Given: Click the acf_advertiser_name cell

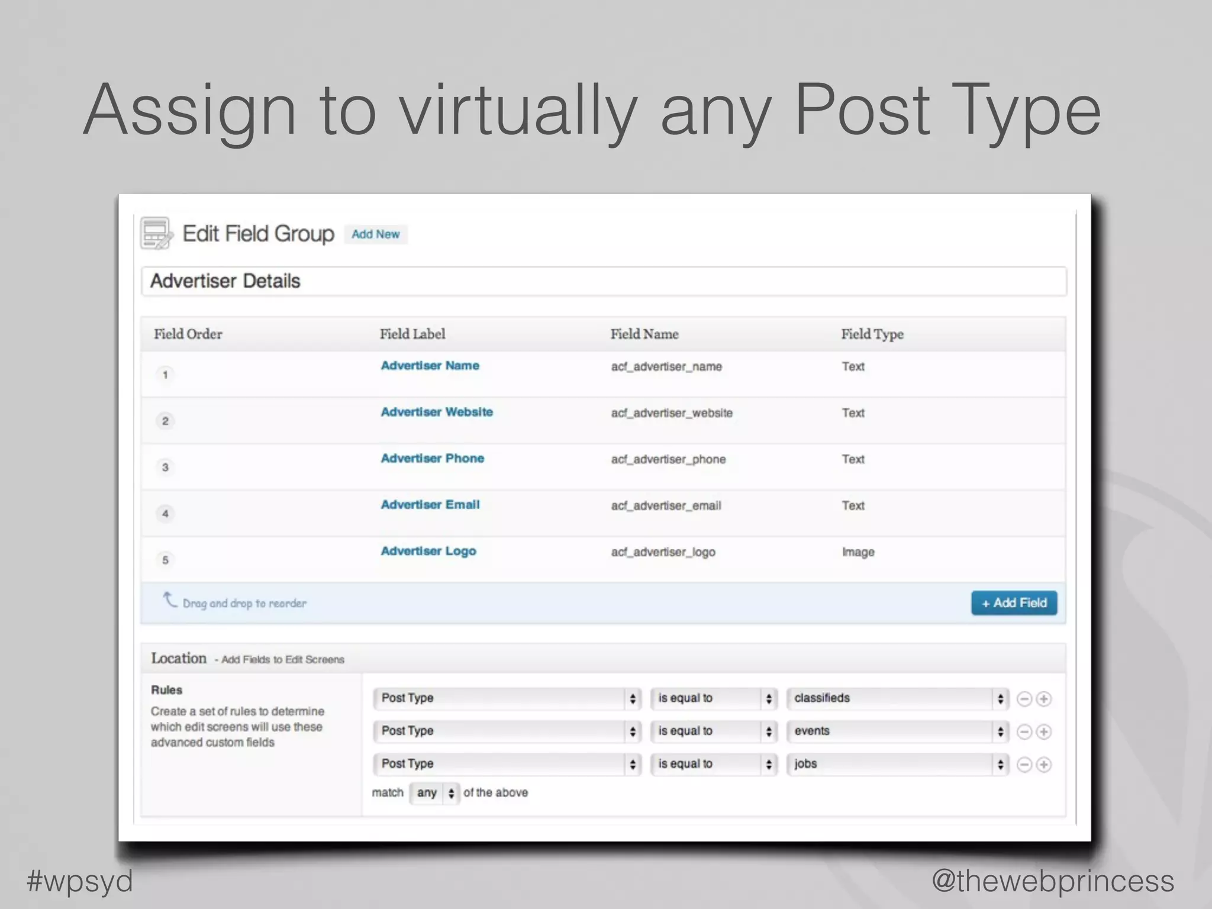Looking at the screenshot, I should click(666, 367).
